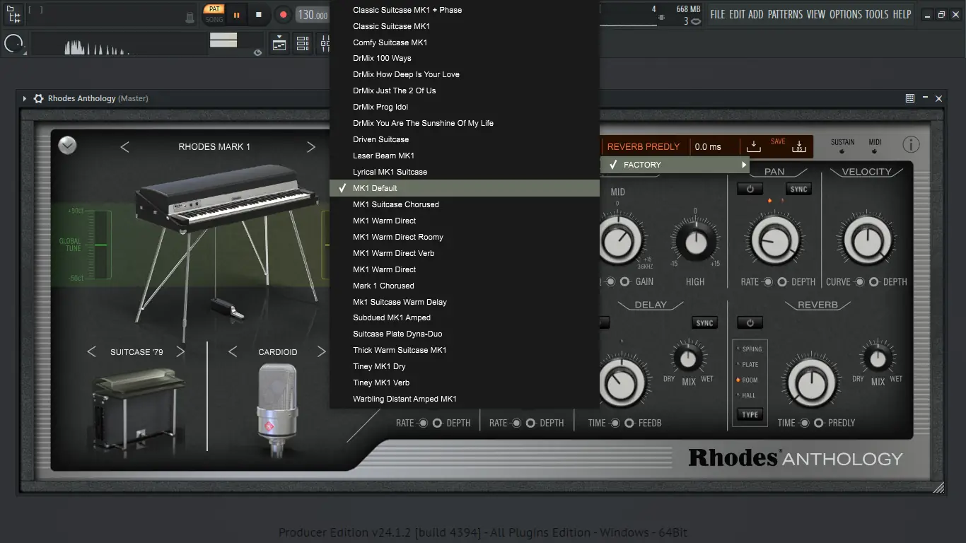The image size is (966, 543).
Task: Select the Plate reverb type
Action: [x=748, y=365]
